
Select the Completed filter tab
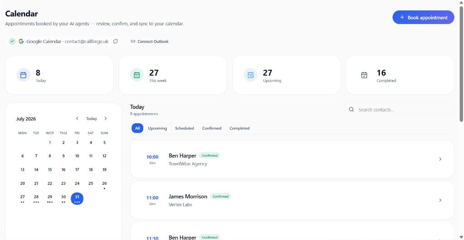[239, 128]
